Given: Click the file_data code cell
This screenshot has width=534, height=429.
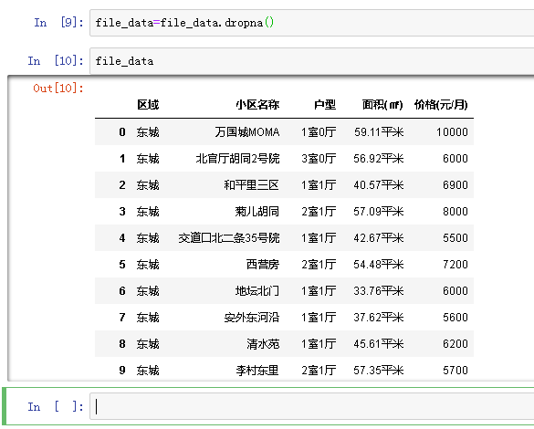Looking at the screenshot, I should pyautogui.click(x=311, y=61).
